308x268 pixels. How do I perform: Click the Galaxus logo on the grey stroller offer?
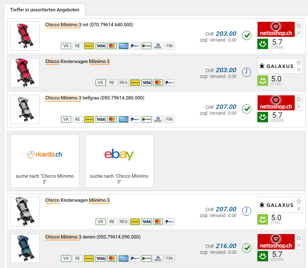[x=276, y=205]
